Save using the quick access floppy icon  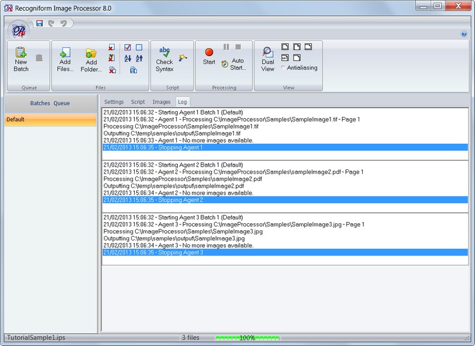point(39,23)
